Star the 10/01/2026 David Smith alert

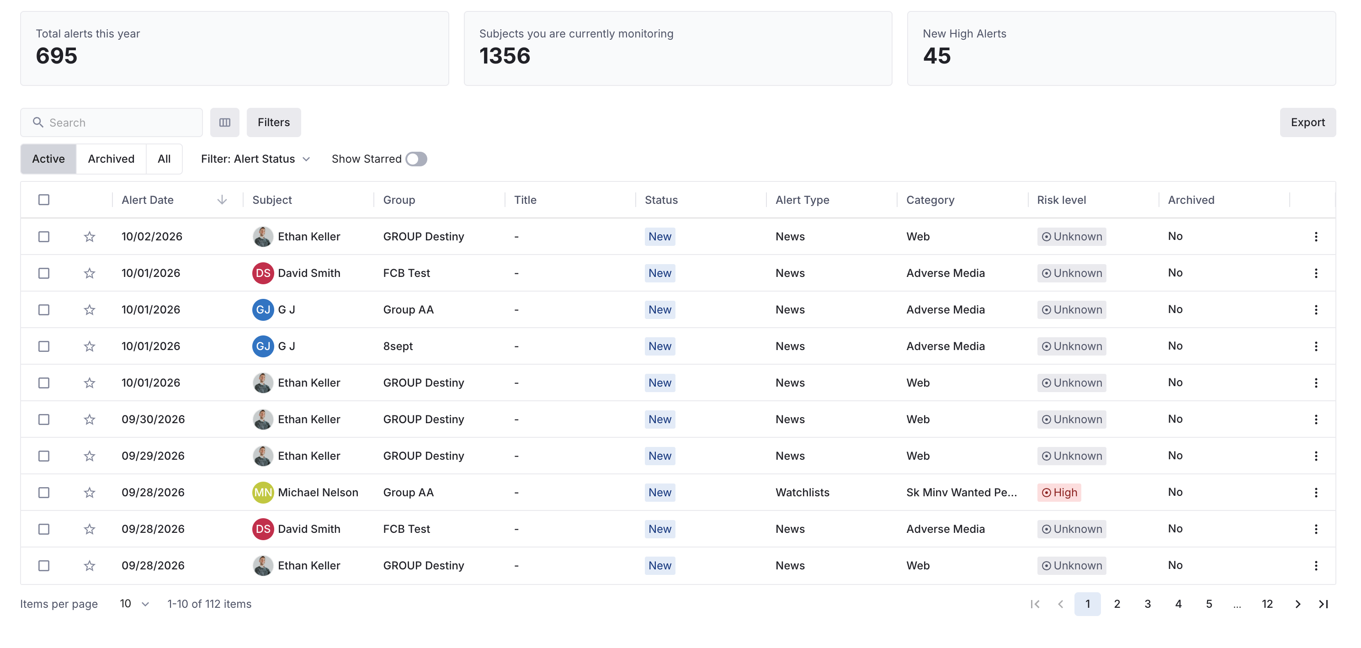pos(89,273)
